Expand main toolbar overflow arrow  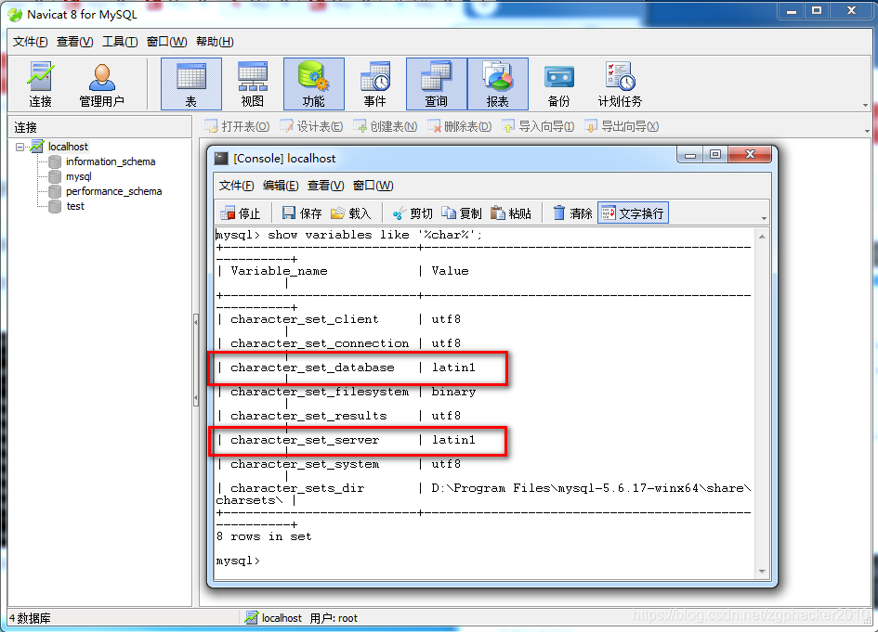[x=866, y=105]
